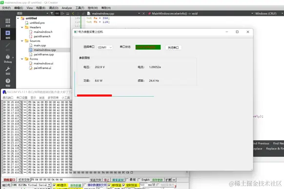Click the green serial status indicator

pos(148,47)
